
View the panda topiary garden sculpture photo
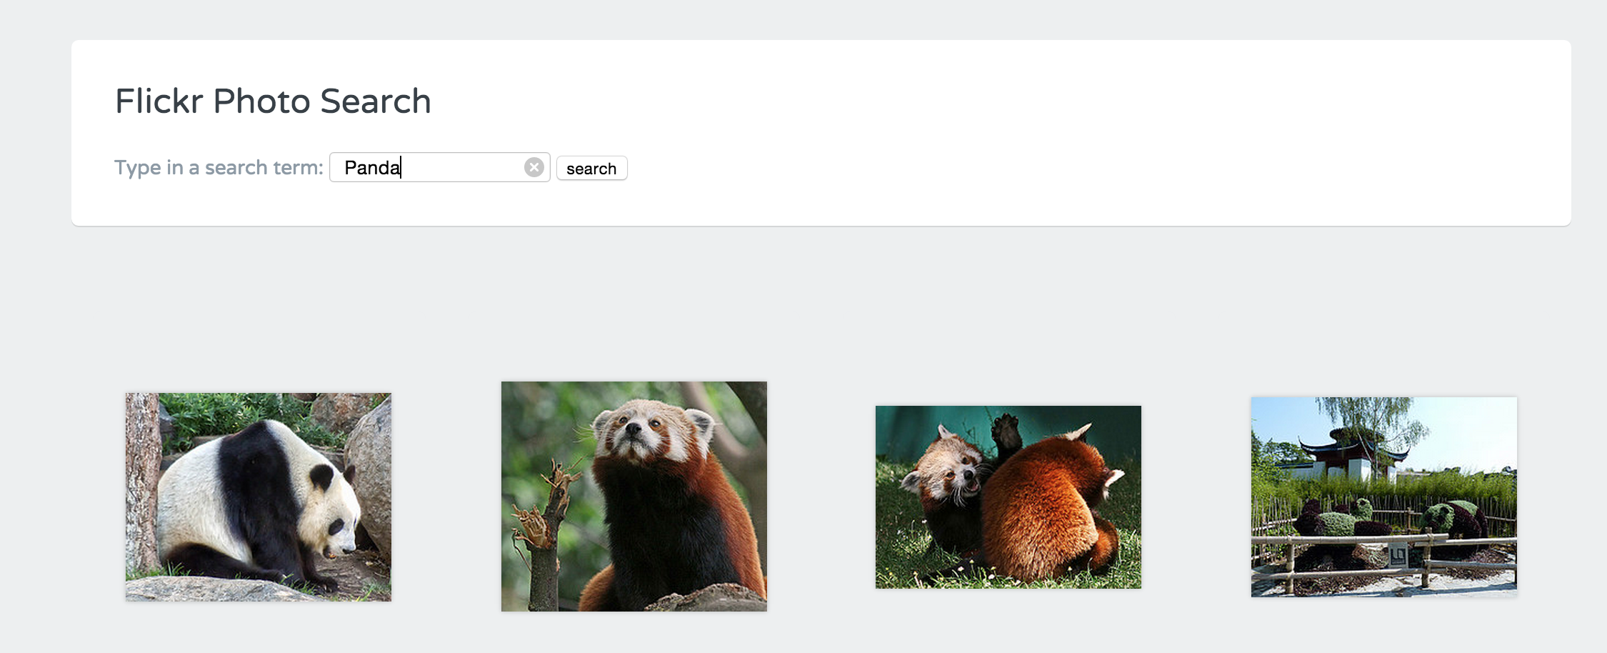[1383, 496]
